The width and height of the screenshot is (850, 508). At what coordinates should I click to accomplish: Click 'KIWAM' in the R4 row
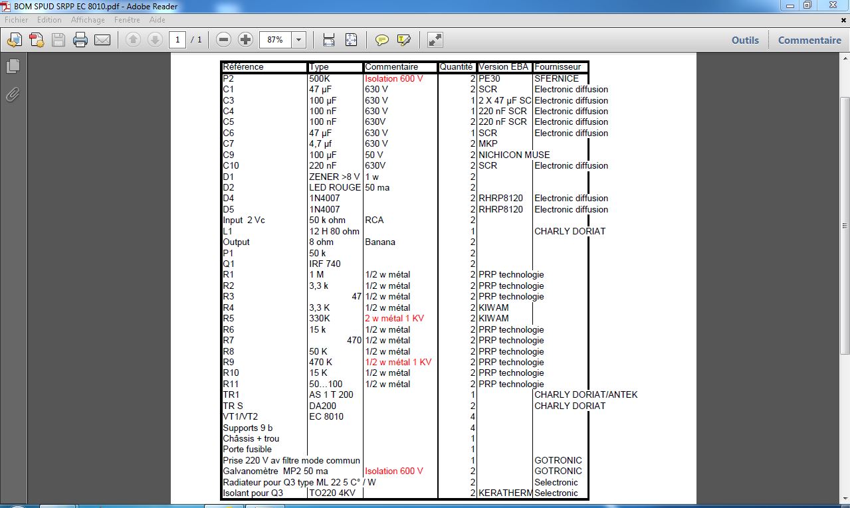(x=494, y=307)
